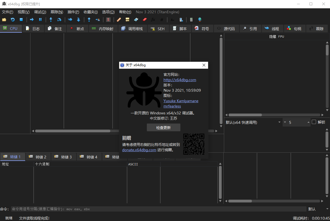Image resolution: width=330 pixels, height=221 pixels.
Task: Switch to the 断点 tab
Action: (77, 29)
